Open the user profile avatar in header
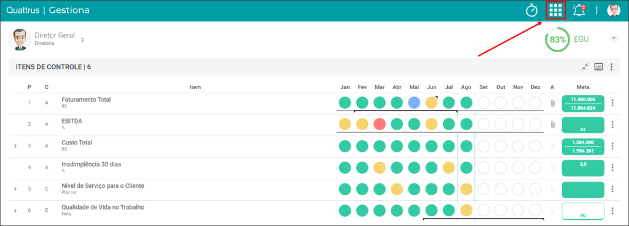Image resolution: width=629 pixels, height=226 pixels. (614, 10)
